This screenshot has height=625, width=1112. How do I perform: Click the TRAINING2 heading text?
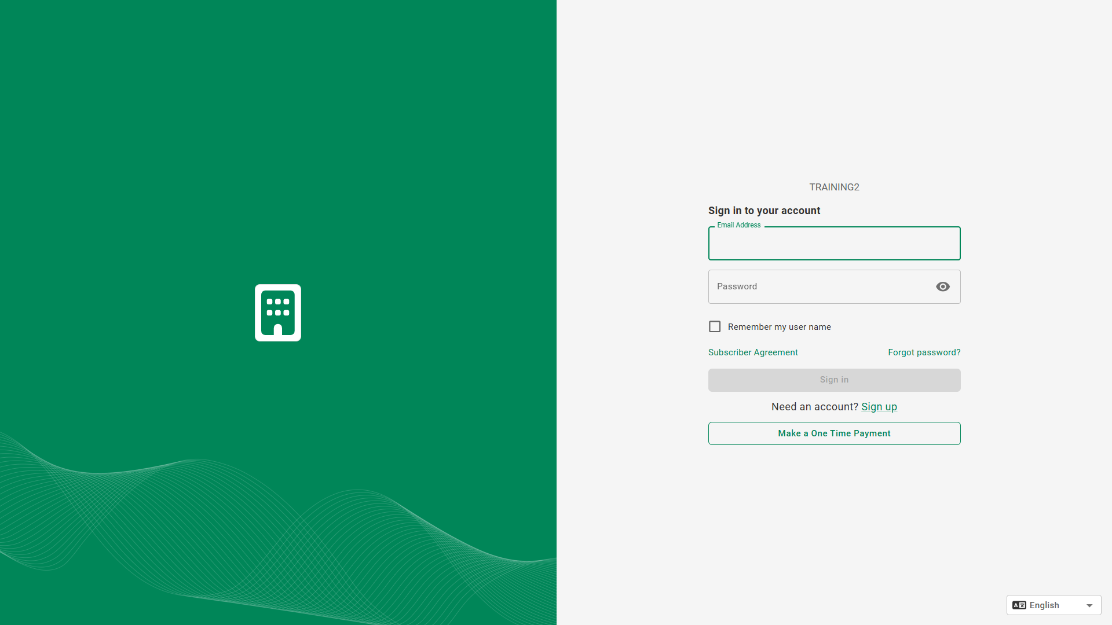pos(834,187)
